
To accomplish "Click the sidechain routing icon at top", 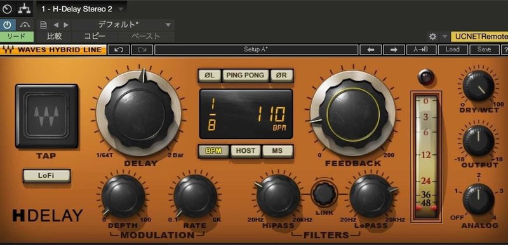I will coord(25,9).
